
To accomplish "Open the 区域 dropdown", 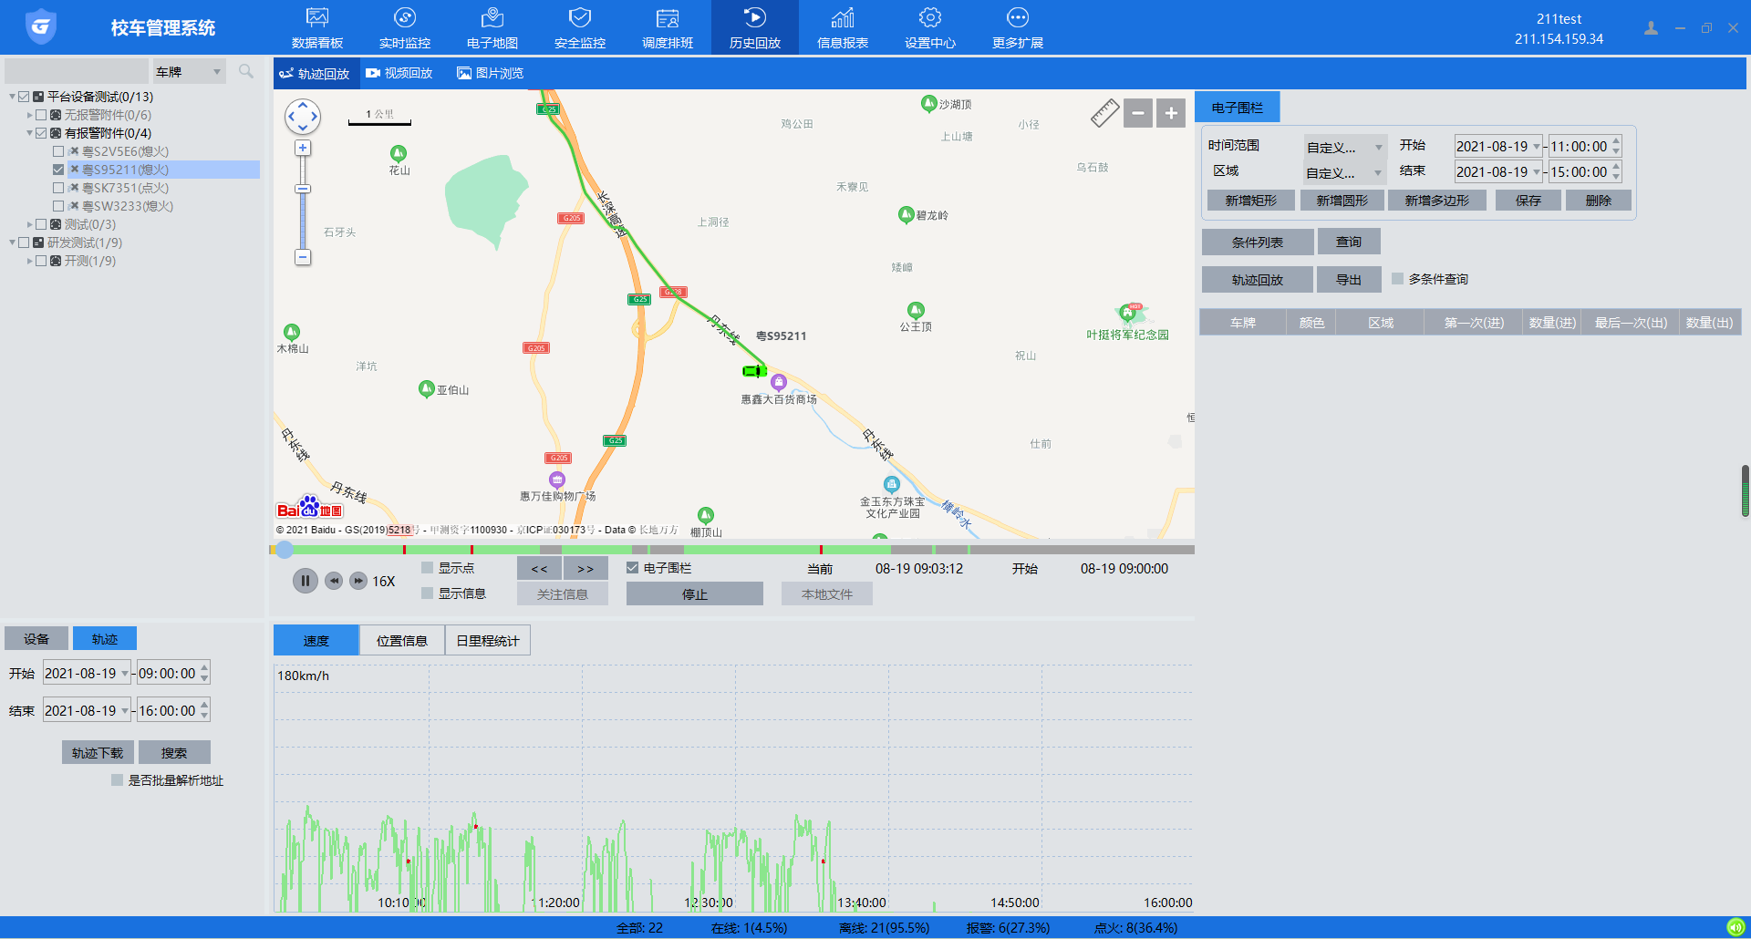I will [x=1345, y=171].
